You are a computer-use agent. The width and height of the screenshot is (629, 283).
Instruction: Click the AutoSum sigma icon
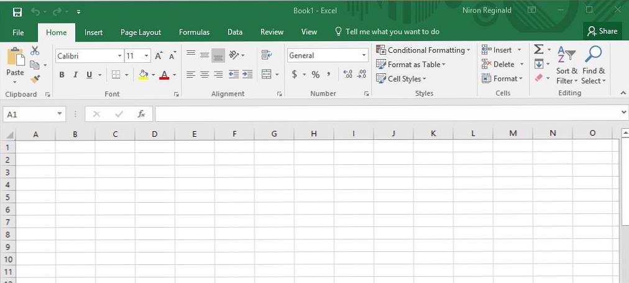click(538, 50)
